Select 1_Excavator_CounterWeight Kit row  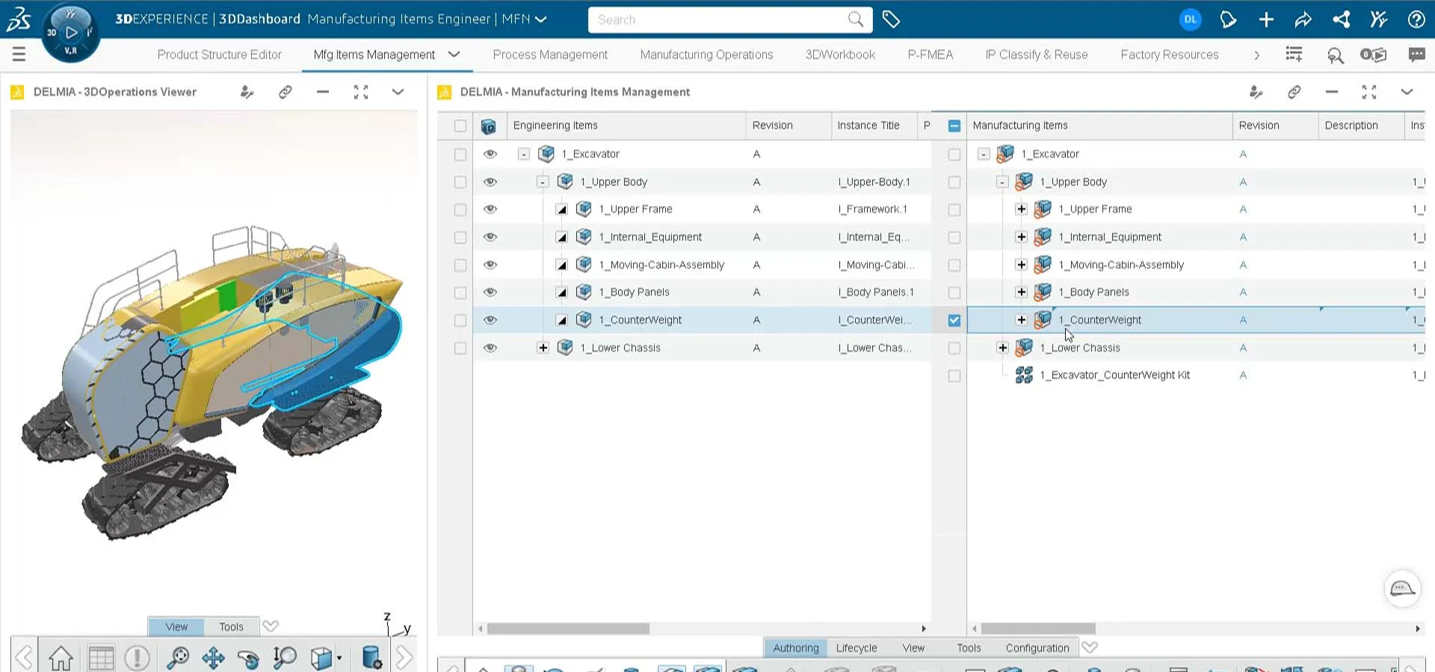coord(1196,376)
